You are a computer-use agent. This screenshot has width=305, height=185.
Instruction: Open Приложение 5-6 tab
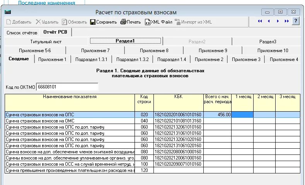coord(35,51)
